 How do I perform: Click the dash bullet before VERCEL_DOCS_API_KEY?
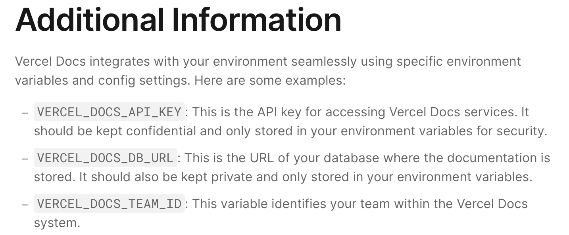25,113
